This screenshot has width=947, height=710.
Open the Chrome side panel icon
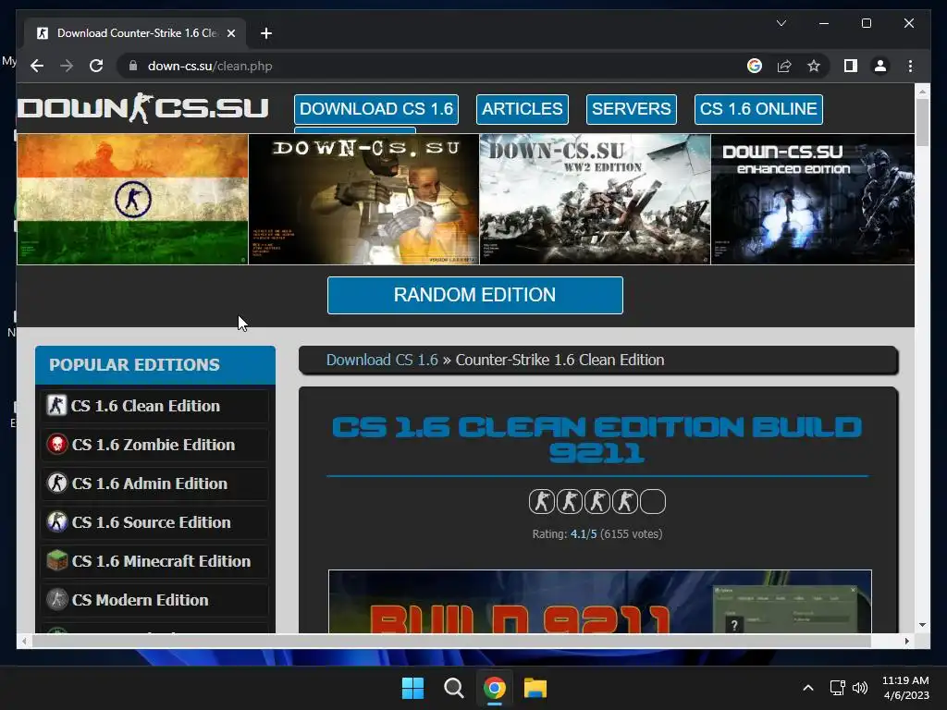tap(851, 66)
